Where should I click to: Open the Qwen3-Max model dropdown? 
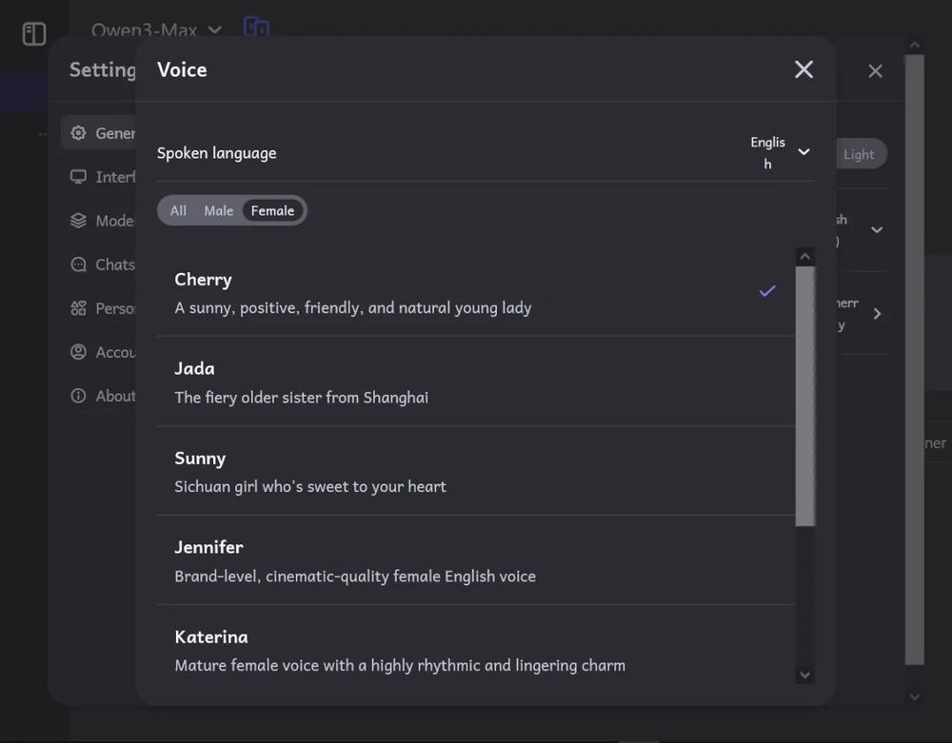157,29
